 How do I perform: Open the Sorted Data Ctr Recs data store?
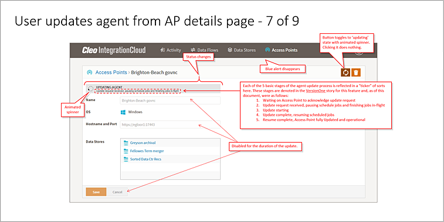coord(145,159)
